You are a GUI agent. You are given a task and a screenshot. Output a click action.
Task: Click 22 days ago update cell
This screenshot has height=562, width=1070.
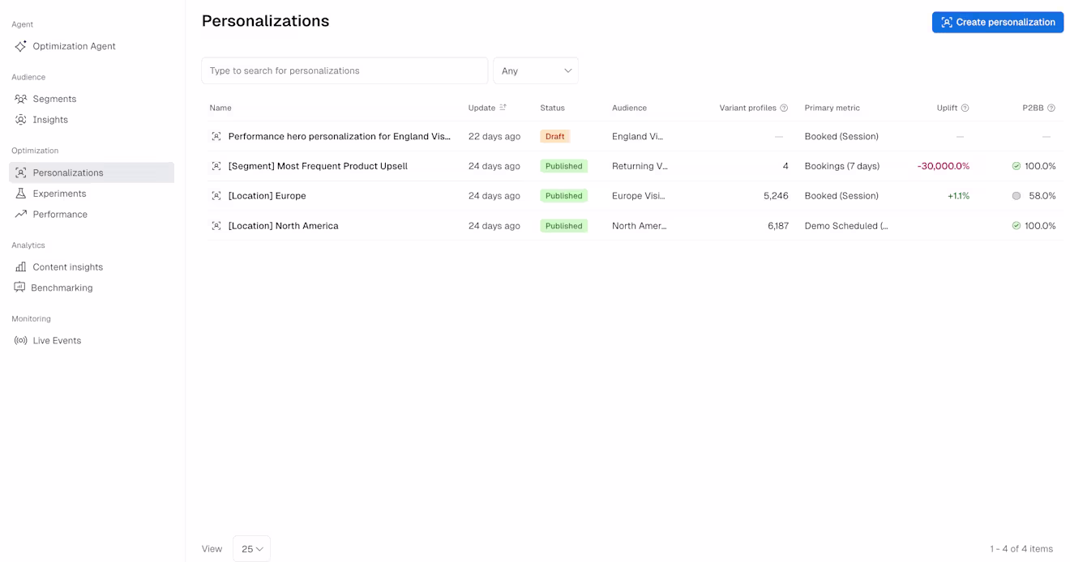[x=494, y=137]
